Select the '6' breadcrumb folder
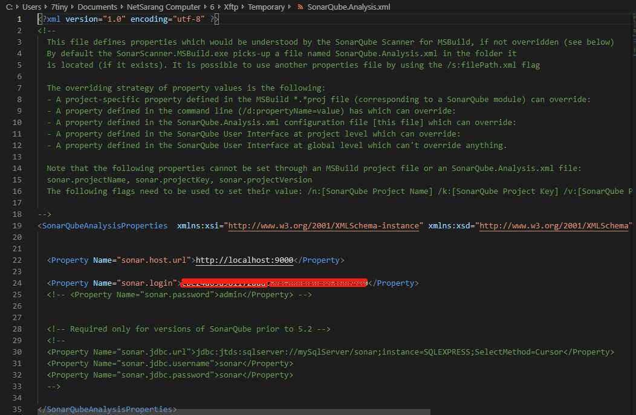This screenshot has width=636, height=415. 212,7
